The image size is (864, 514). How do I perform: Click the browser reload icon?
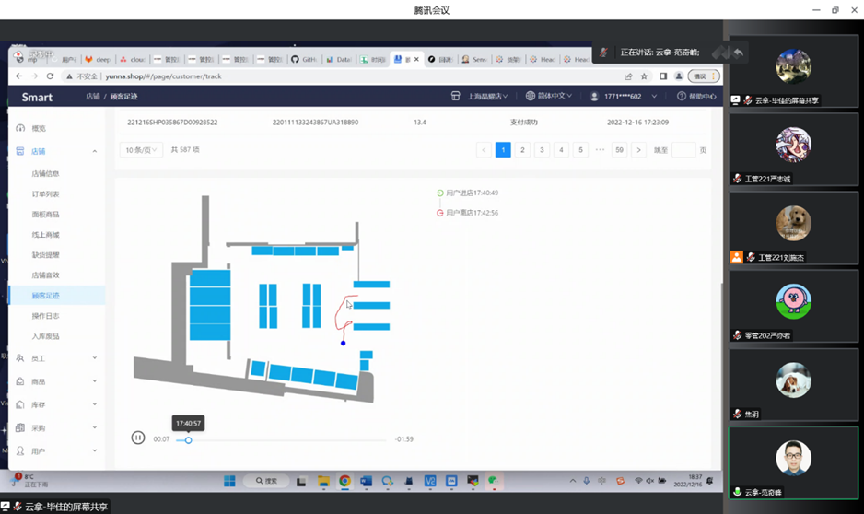(50, 76)
